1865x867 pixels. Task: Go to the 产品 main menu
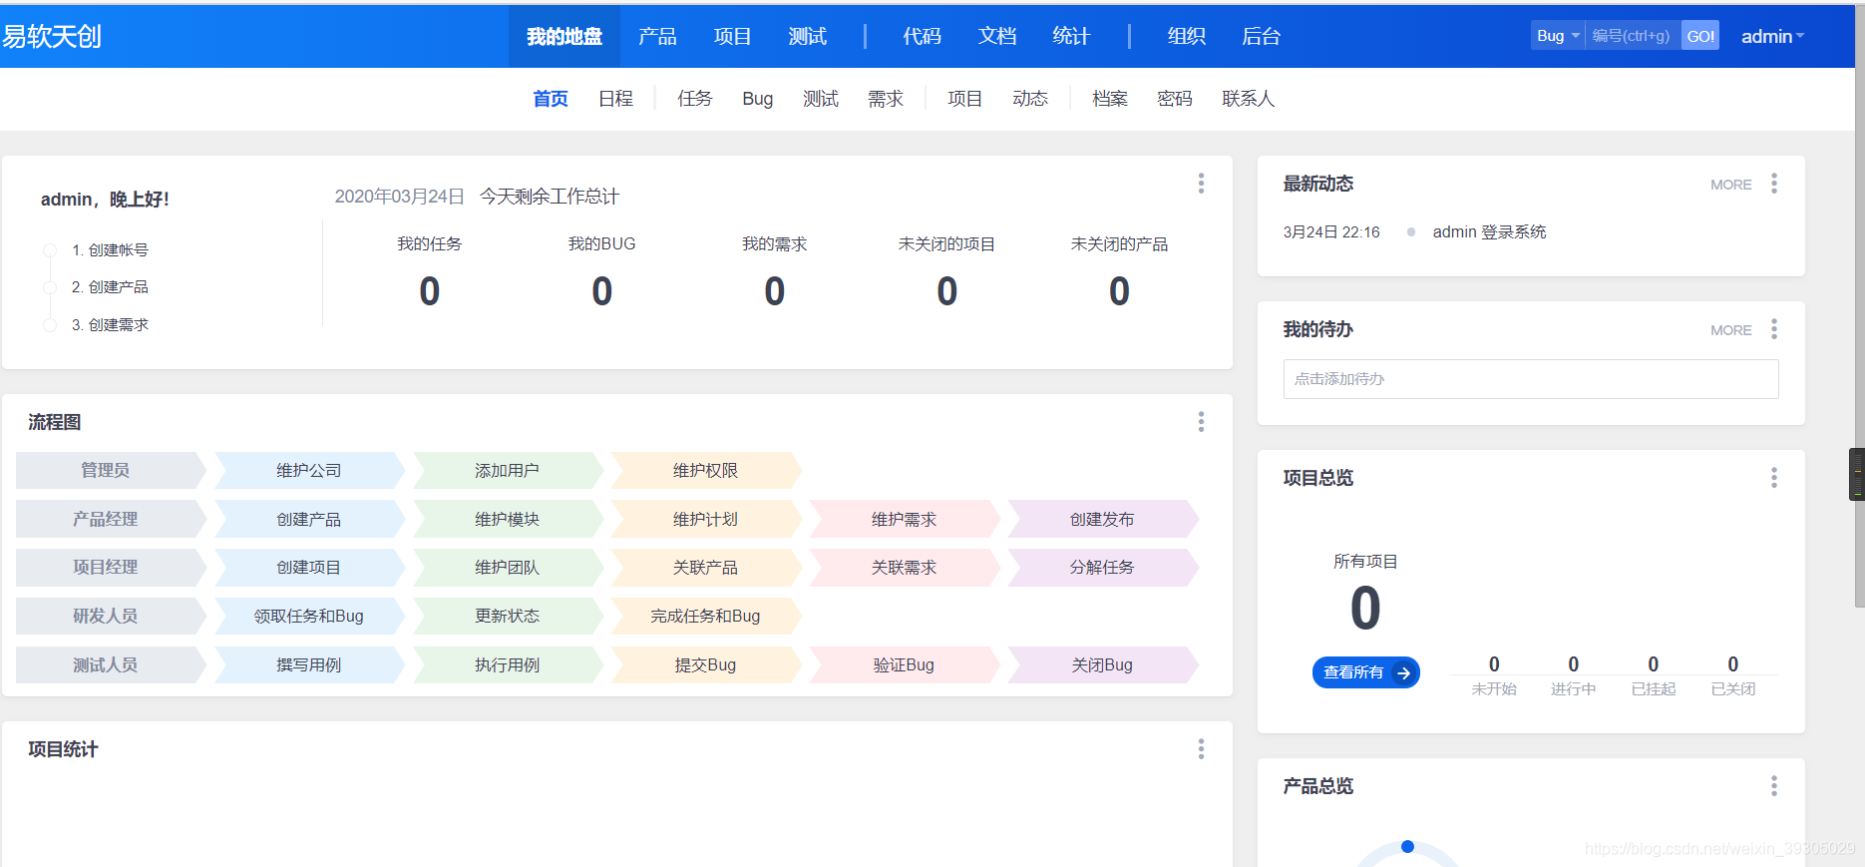[x=657, y=37]
